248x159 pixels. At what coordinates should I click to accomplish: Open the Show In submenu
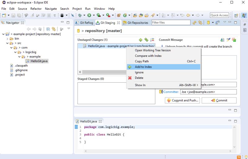[164, 85]
